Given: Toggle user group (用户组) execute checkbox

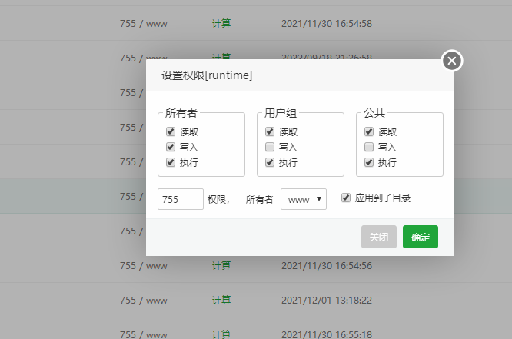Looking at the screenshot, I should pyautogui.click(x=270, y=162).
